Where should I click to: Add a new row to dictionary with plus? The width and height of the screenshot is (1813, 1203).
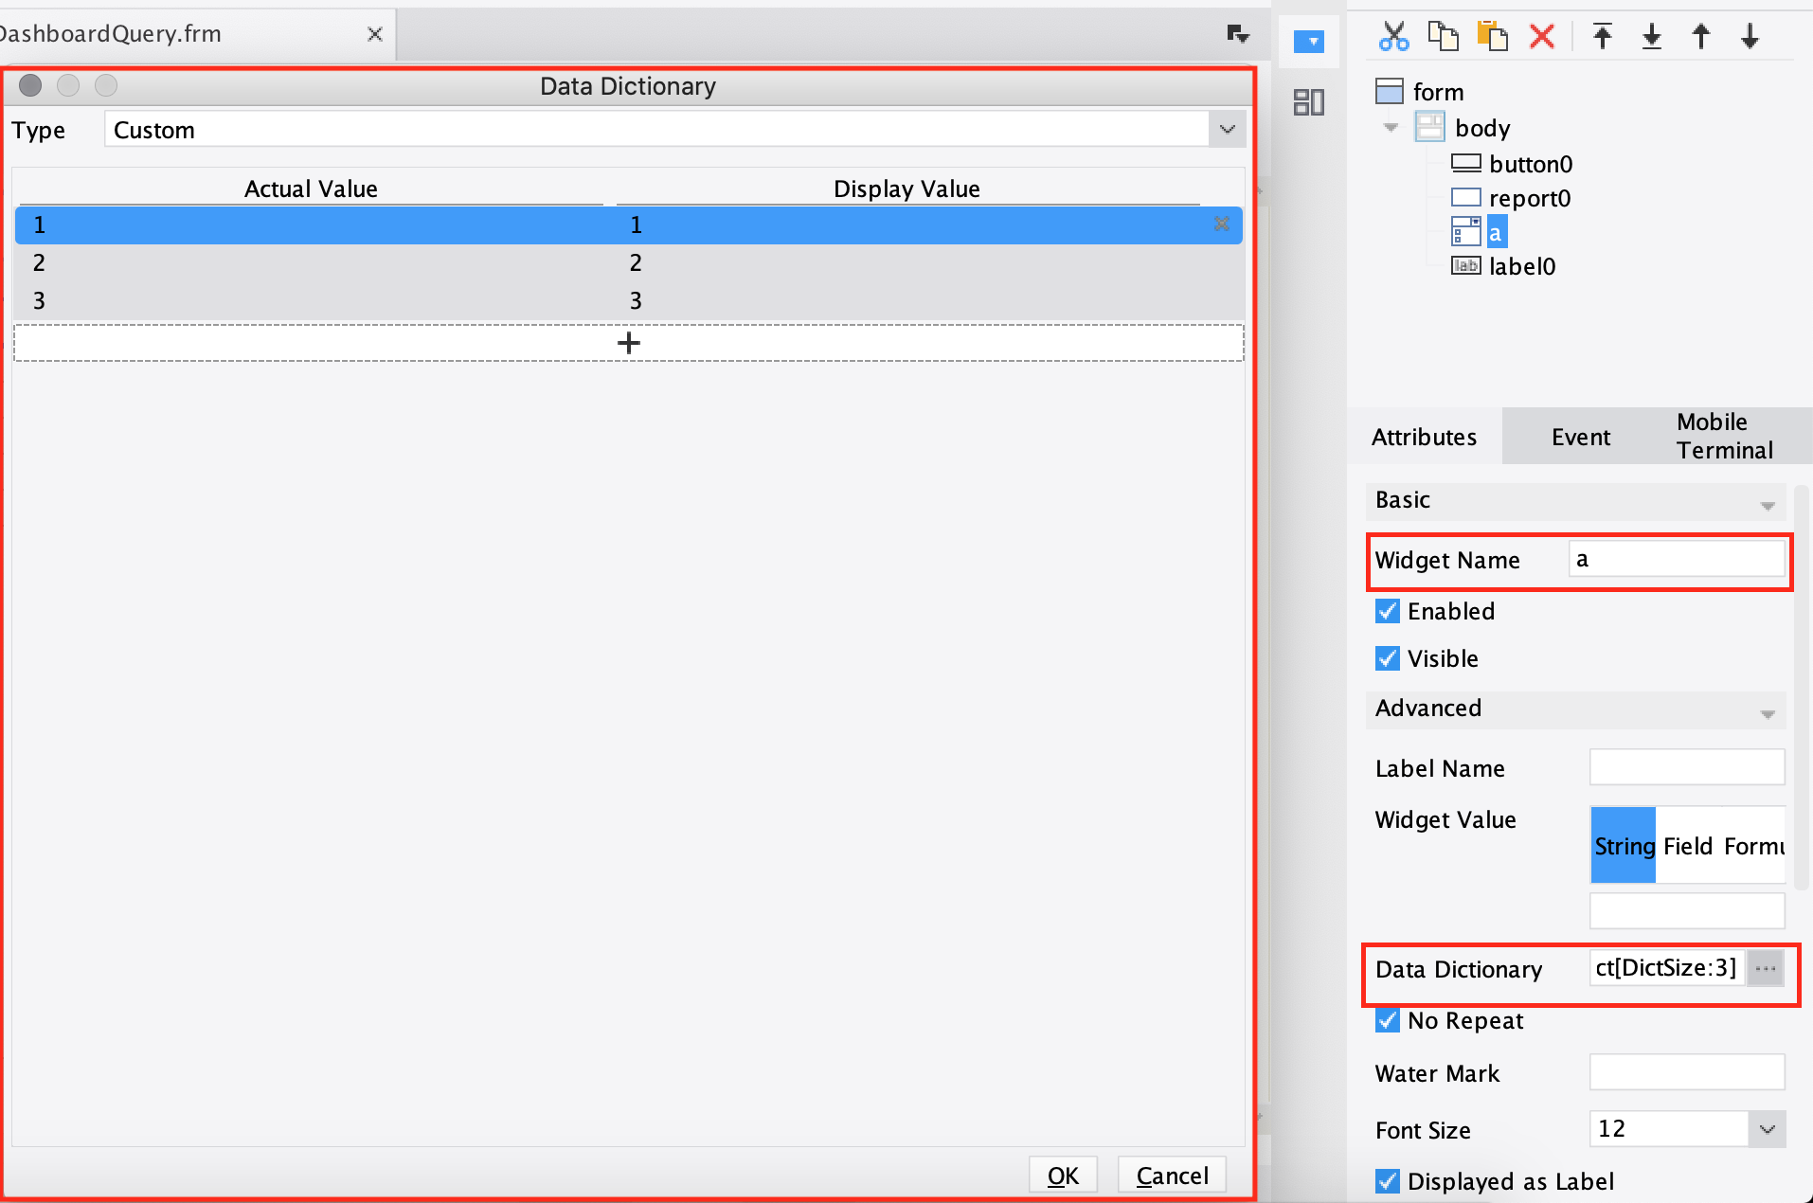coord(628,342)
